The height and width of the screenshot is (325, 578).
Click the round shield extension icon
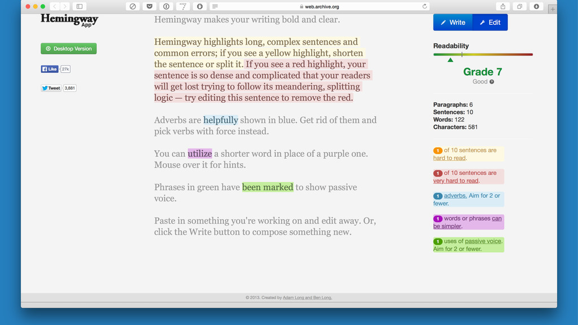[x=200, y=6]
